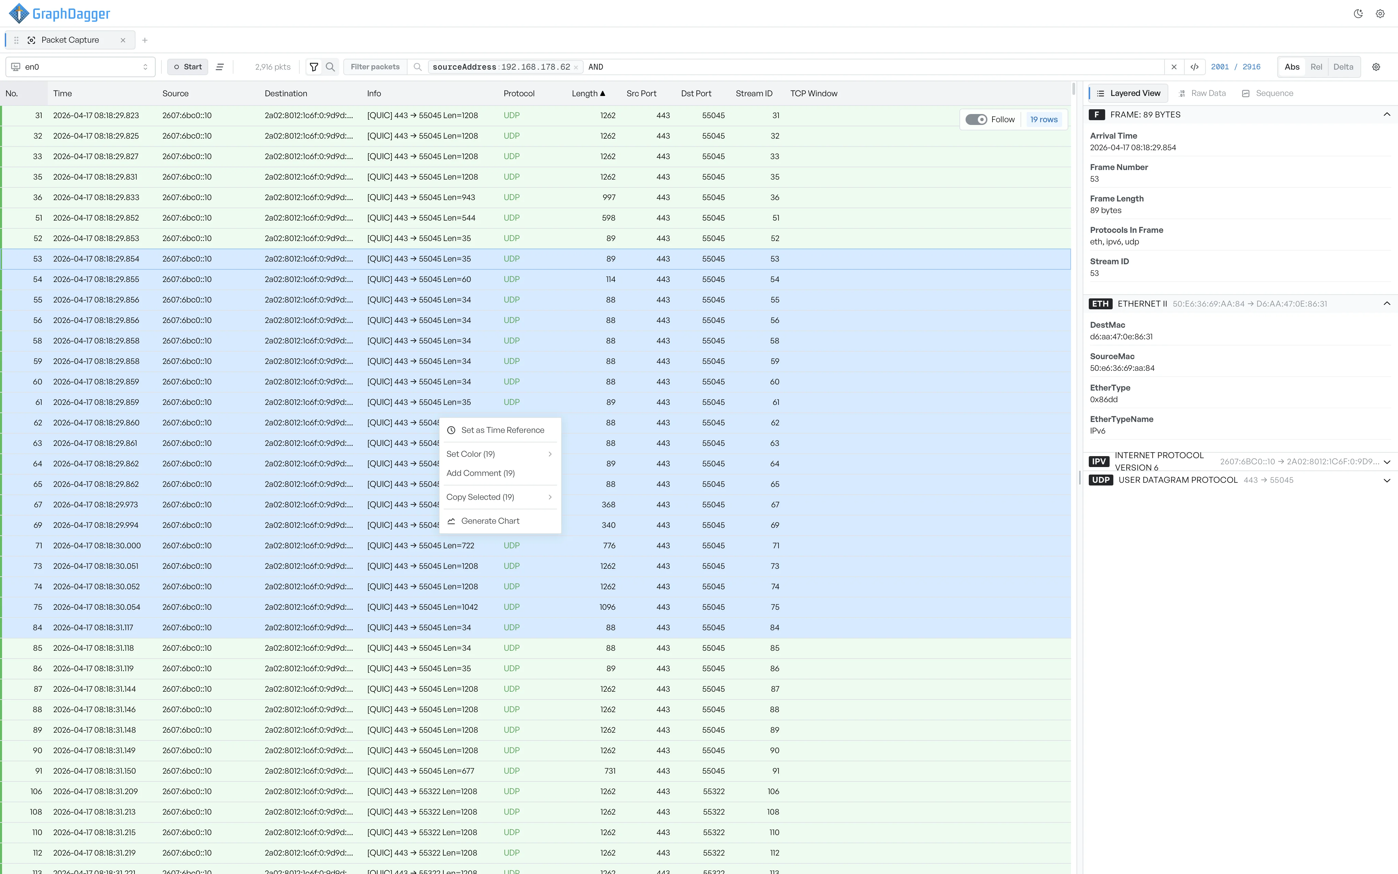The image size is (1398, 874).
Task: Select packet row number 106
Action: 536,791
